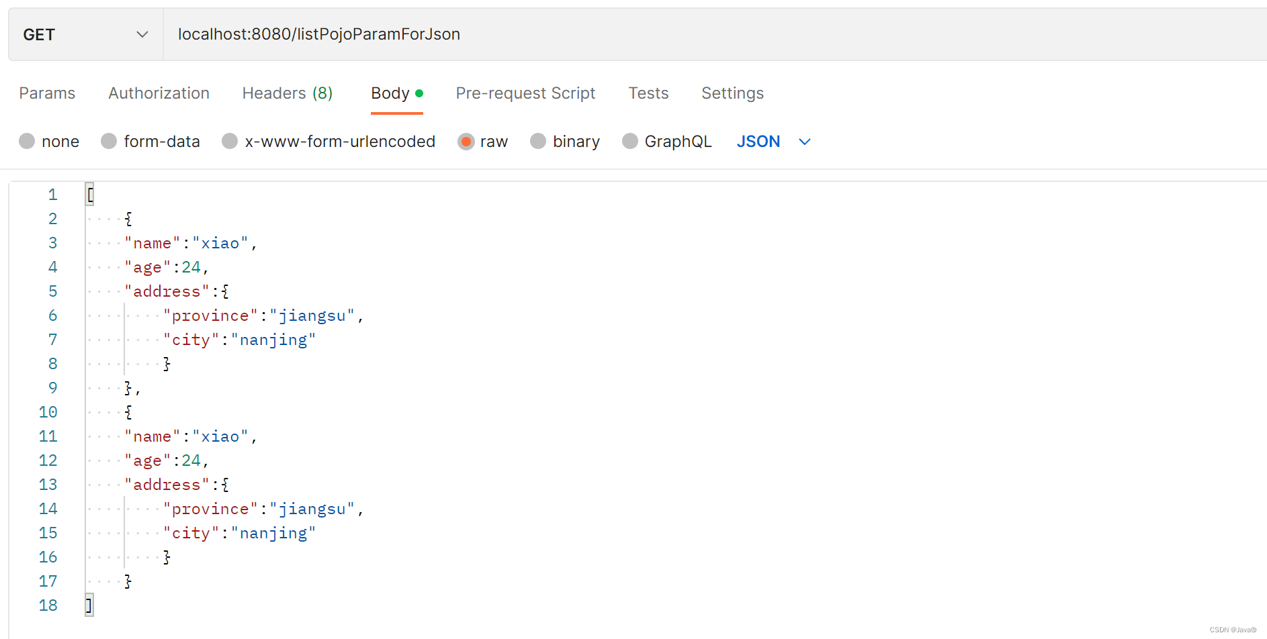This screenshot has width=1267, height=639.
Task: Expand the JSON format dropdown
Action: (774, 142)
